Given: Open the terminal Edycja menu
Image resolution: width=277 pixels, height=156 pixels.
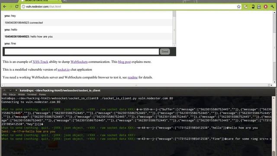Looking at the screenshot, I should pyautogui.click(x=12, y=94).
